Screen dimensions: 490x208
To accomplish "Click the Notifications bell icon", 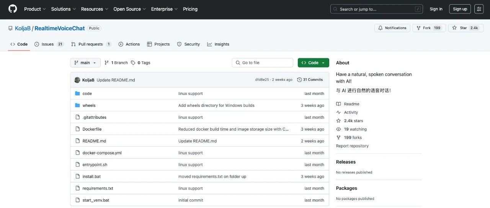I will coord(381,28).
